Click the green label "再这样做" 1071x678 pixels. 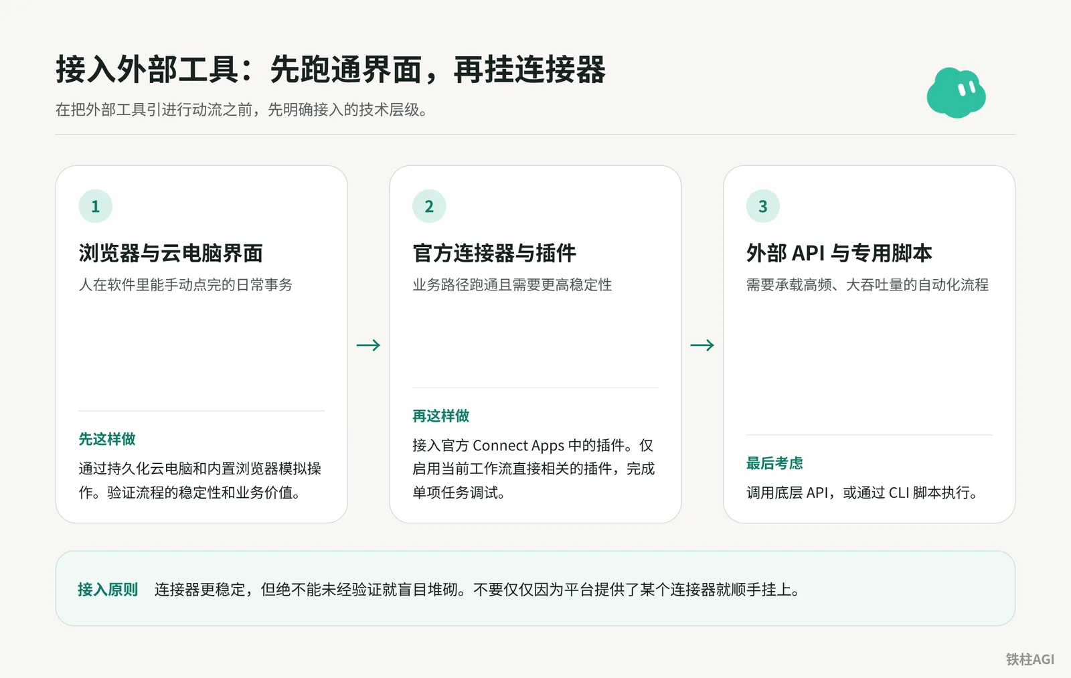440,416
